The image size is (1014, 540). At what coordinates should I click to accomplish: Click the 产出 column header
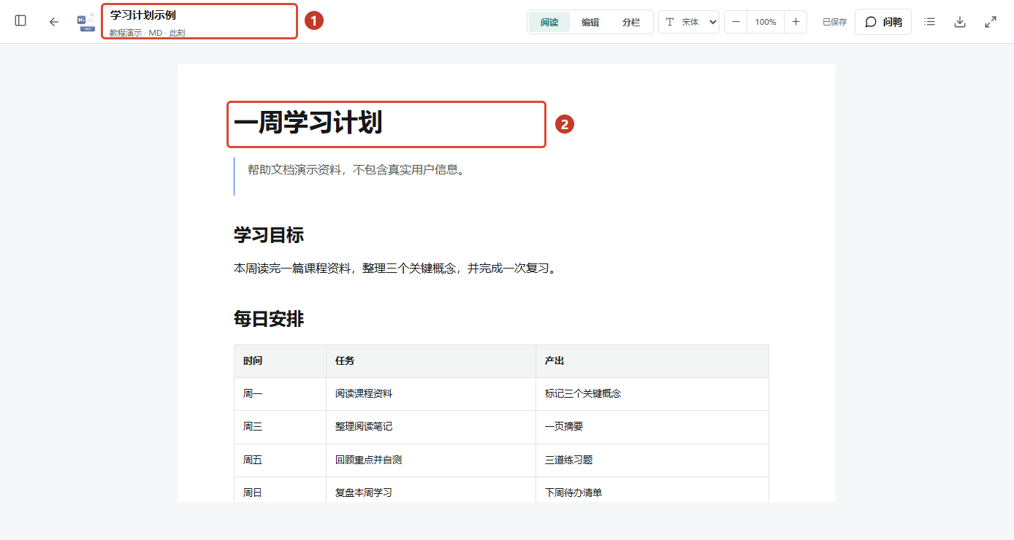click(x=652, y=361)
